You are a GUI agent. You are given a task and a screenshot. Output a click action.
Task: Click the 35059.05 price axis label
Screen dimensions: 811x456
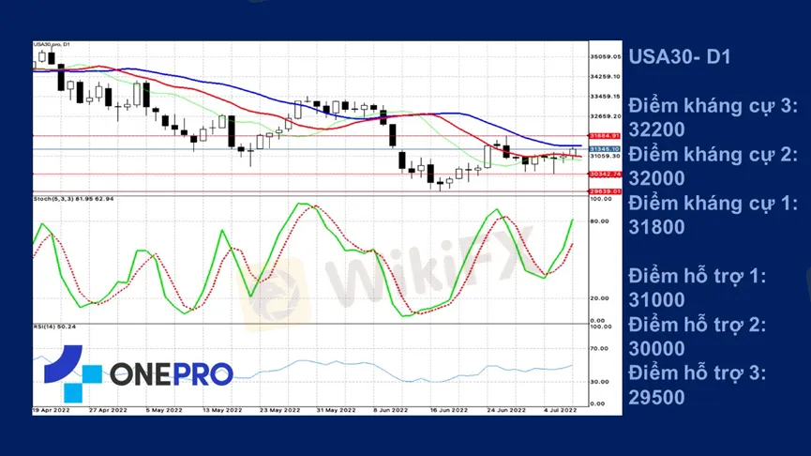click(x=605, y=56)
